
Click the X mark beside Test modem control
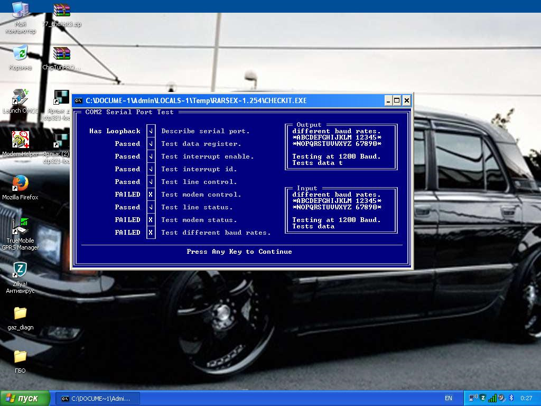point(151,195)
